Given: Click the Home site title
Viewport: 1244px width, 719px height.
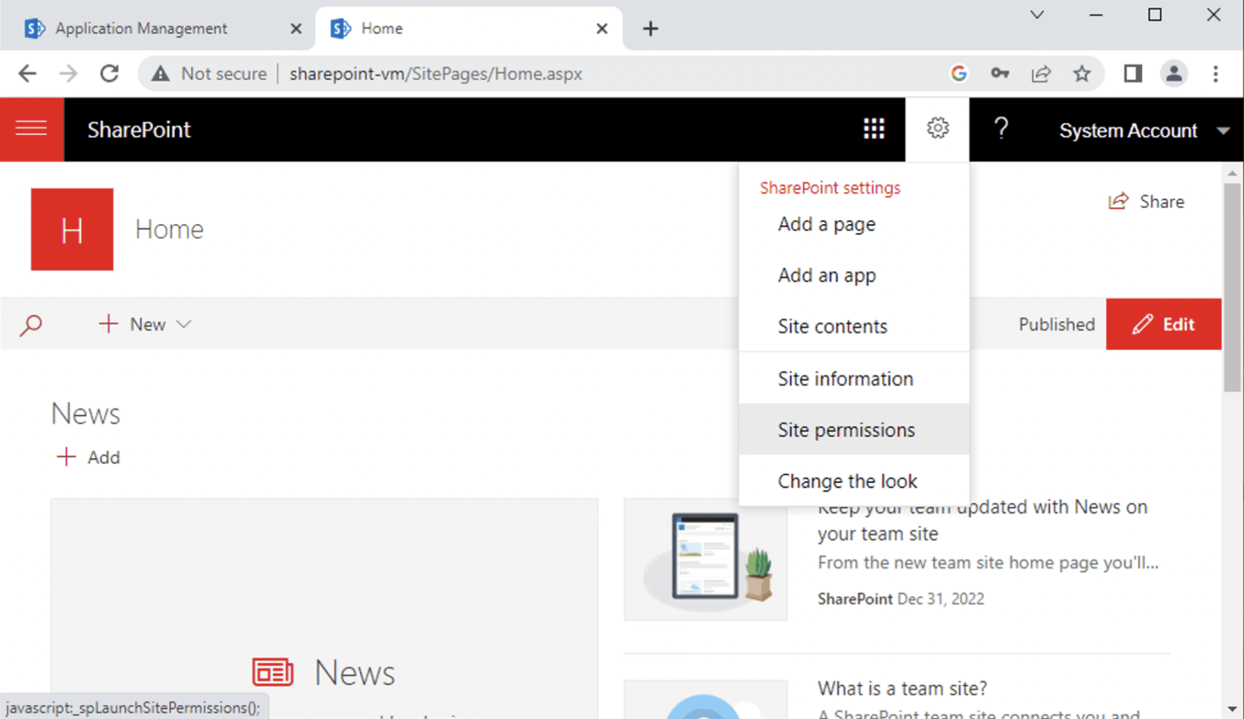Looking at the screenshot, I should tap(169, 230).
